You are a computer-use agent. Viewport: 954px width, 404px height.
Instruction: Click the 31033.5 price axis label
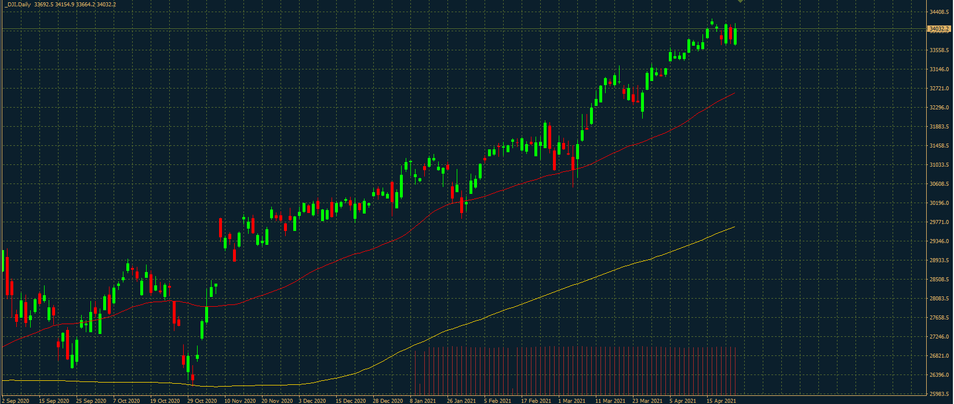940,165
